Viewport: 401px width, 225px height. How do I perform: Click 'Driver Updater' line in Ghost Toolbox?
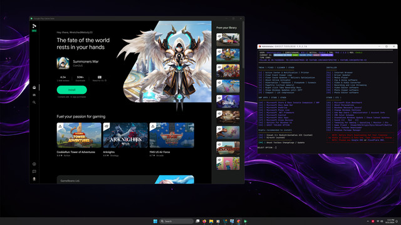[x=343, y=75]
